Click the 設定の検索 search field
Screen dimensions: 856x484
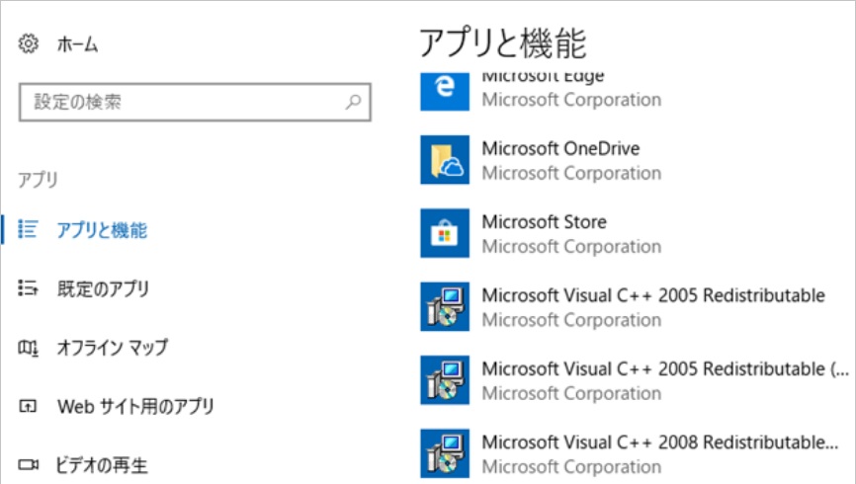tap(195, 102)
